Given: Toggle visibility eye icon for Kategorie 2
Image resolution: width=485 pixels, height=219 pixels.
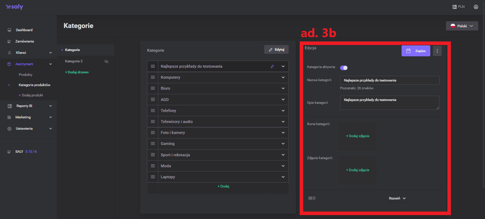Looking at the screenshot, I should click(106, 61).
